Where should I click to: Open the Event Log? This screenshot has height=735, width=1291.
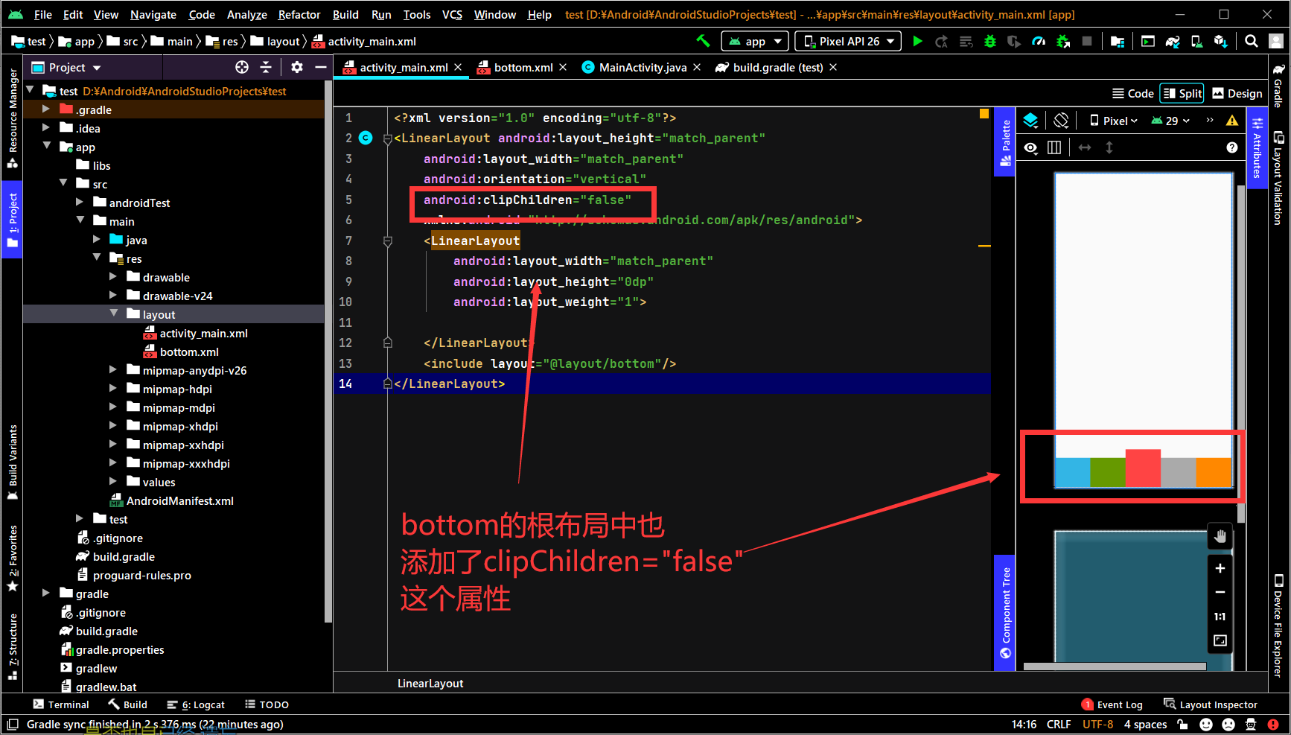pyautogui.click(x=1112, y=704)
